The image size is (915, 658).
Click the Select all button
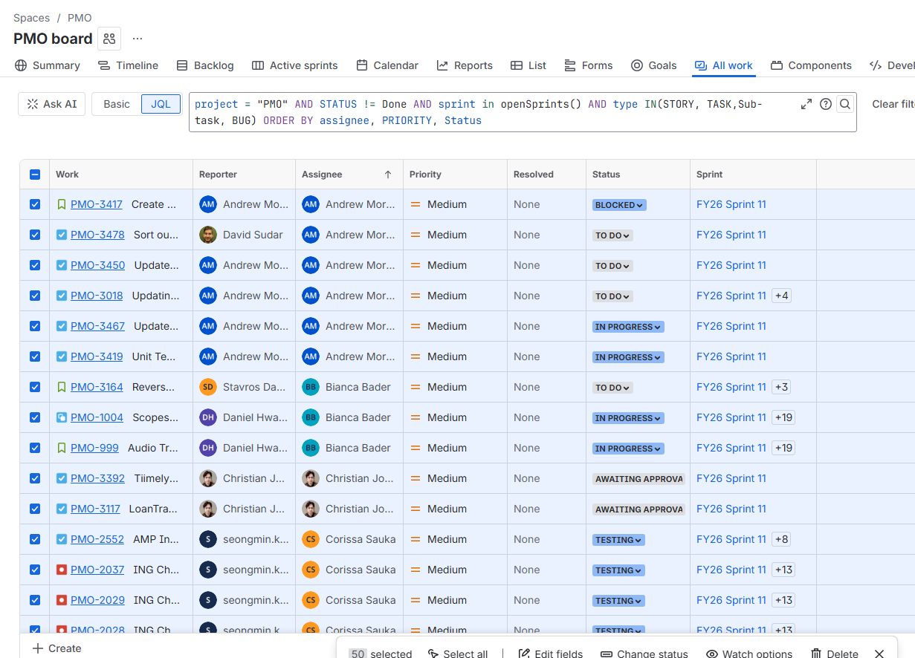(457, 654)
